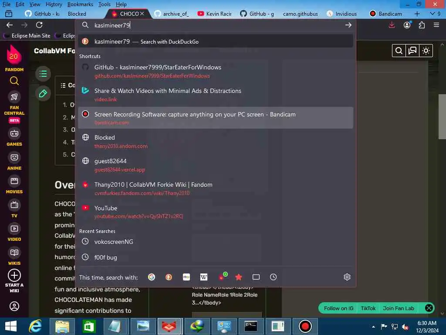Search history with clock icon
This screenshot has height=335, width=446.
[x=274, y=277]
